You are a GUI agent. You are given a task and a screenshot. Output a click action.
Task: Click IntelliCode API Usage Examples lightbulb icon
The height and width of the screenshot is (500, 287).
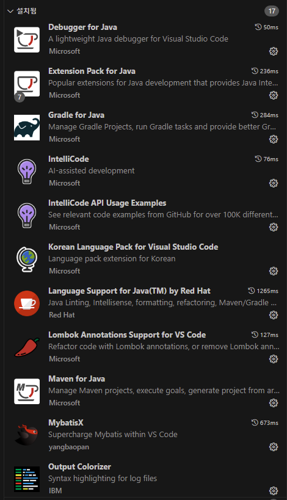click(x=27, y=216)
